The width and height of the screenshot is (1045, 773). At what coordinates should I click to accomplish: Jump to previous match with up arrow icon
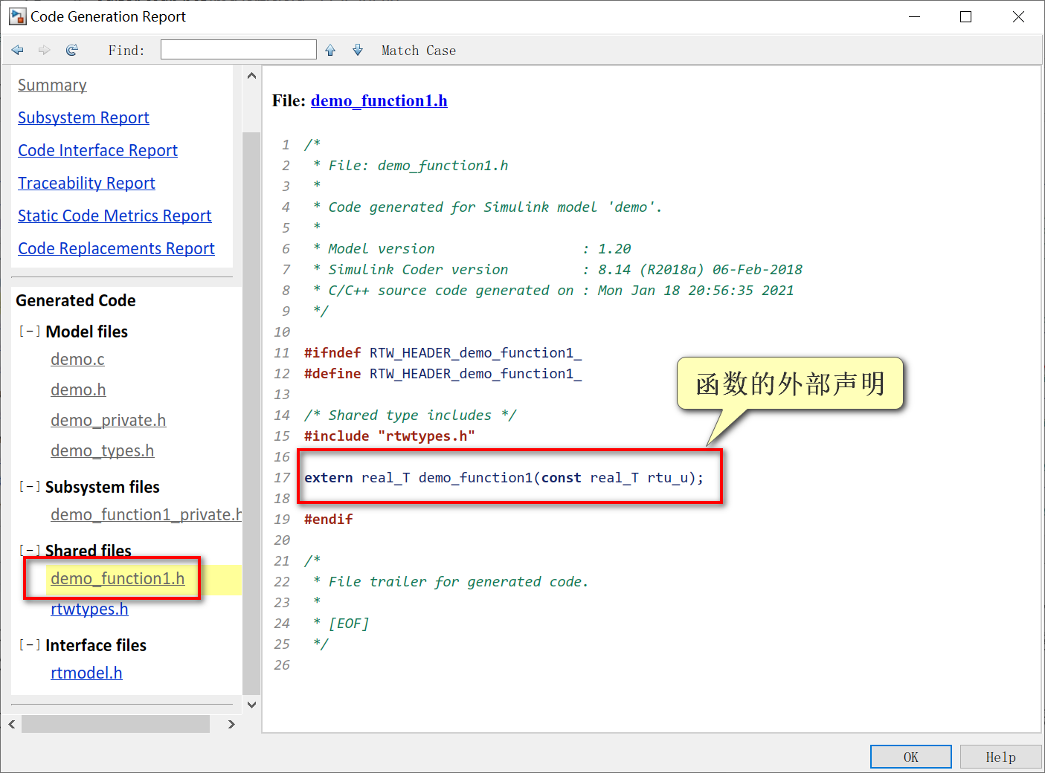tap(329, 49)
